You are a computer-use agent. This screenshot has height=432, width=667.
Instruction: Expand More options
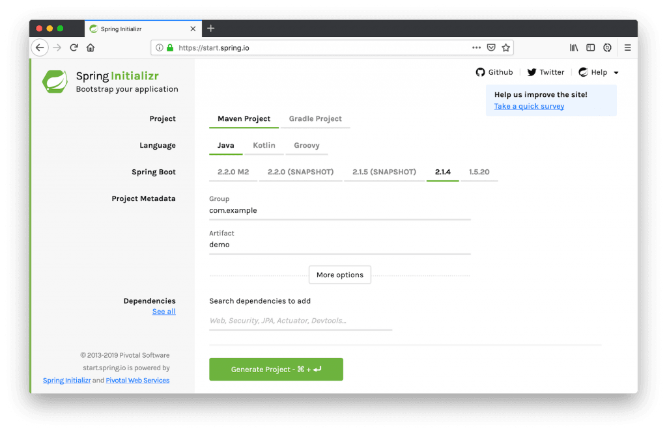[340, 275]
